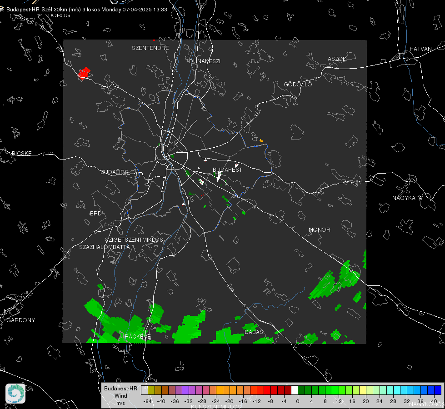Pick the light gray swatch left of -64
The image size is (445, 409).
click(145, 390)
